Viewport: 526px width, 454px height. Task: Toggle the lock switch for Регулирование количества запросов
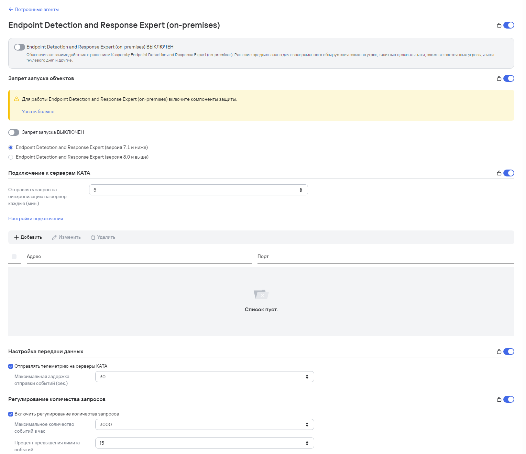pyautogui.click(x=509, y=399)
